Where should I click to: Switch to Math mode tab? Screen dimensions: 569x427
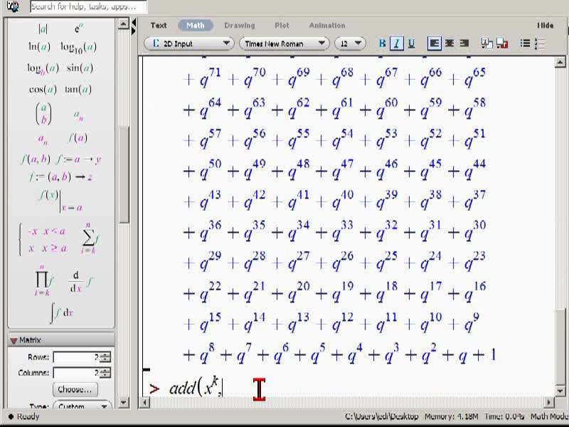[195, 26]
